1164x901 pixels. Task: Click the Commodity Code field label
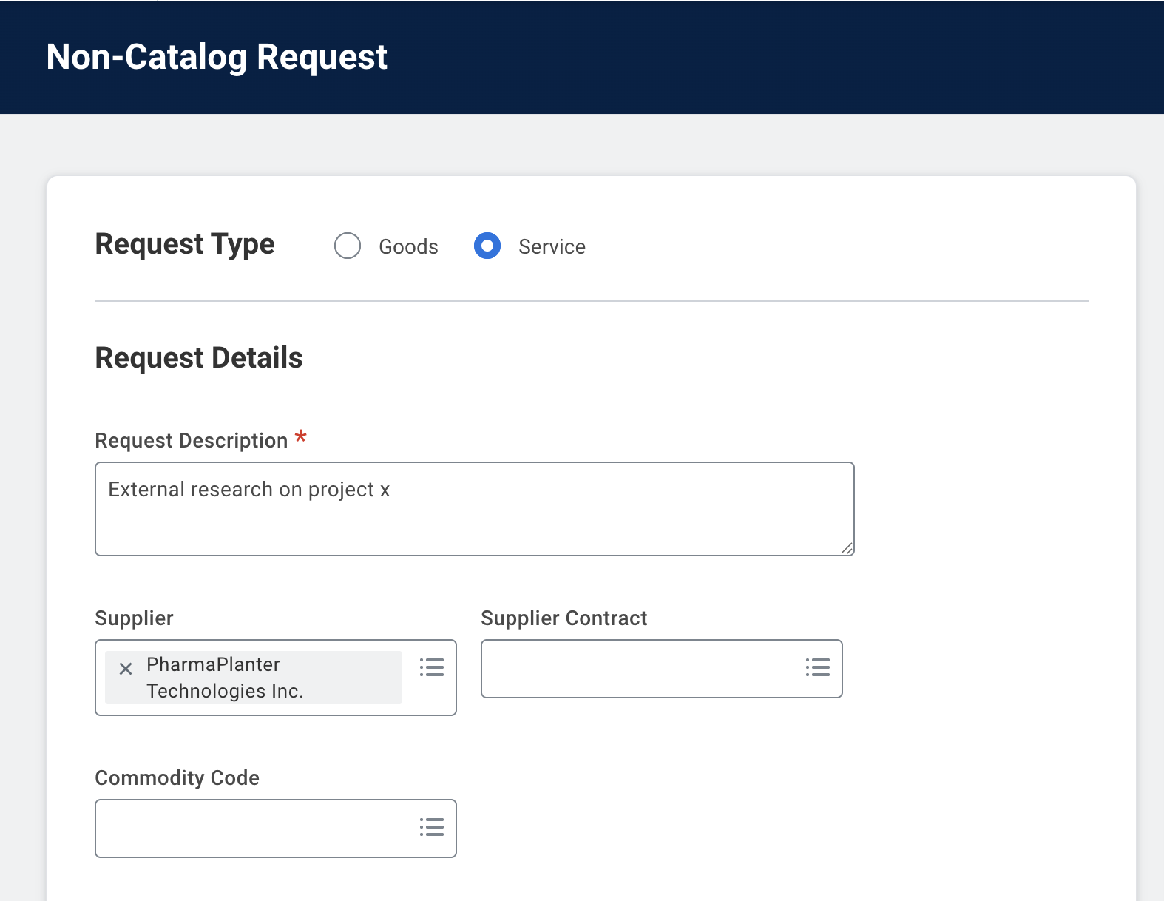coord(177,778)
